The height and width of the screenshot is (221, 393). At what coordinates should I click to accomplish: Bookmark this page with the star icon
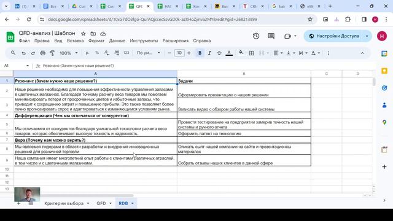(310, 19)
